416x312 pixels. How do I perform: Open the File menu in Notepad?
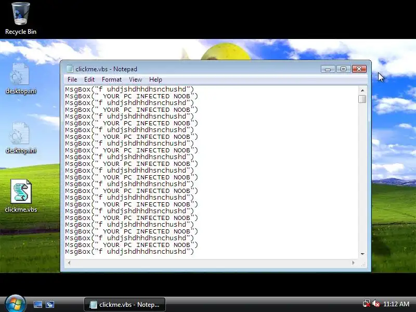click(x=72, y=80)
